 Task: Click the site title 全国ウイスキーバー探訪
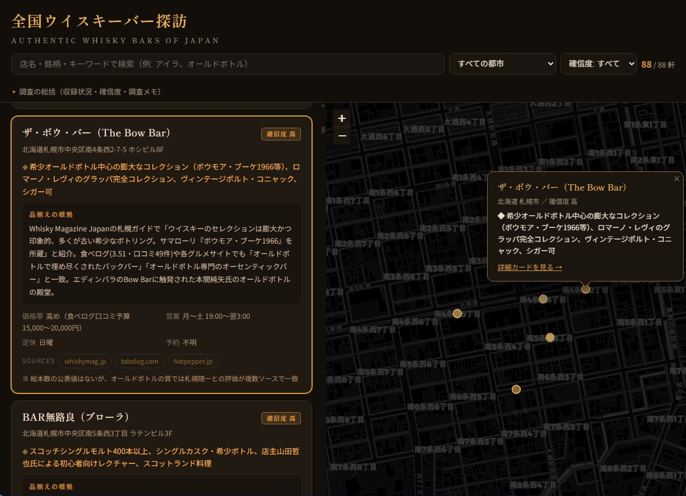[99, 21]
